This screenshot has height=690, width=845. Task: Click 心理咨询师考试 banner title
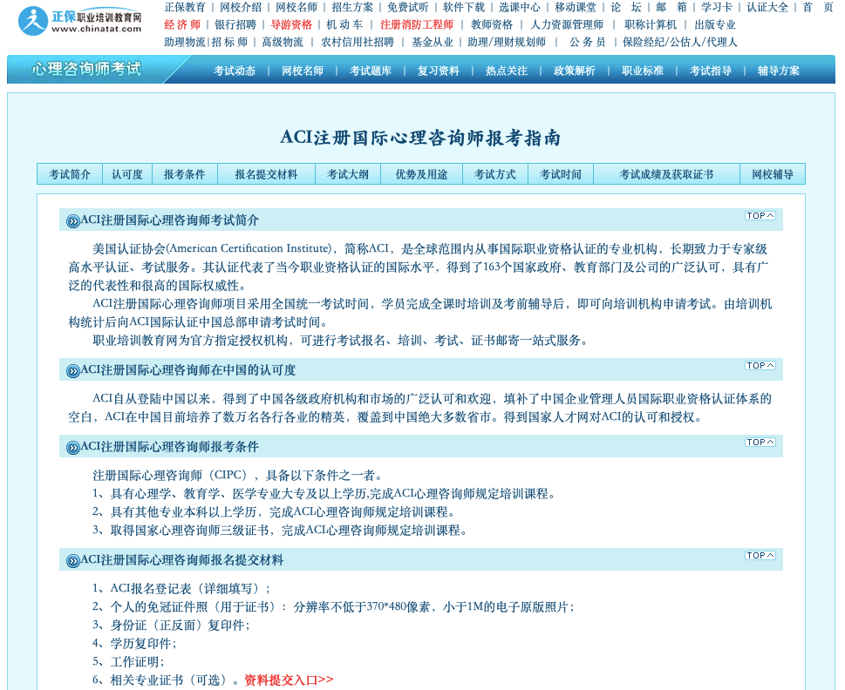86,69
